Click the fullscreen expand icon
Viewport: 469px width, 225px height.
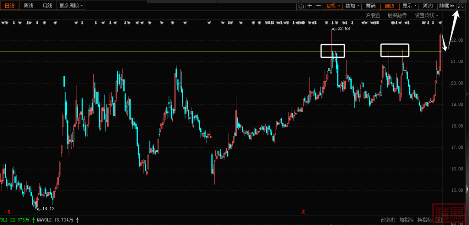461,6
